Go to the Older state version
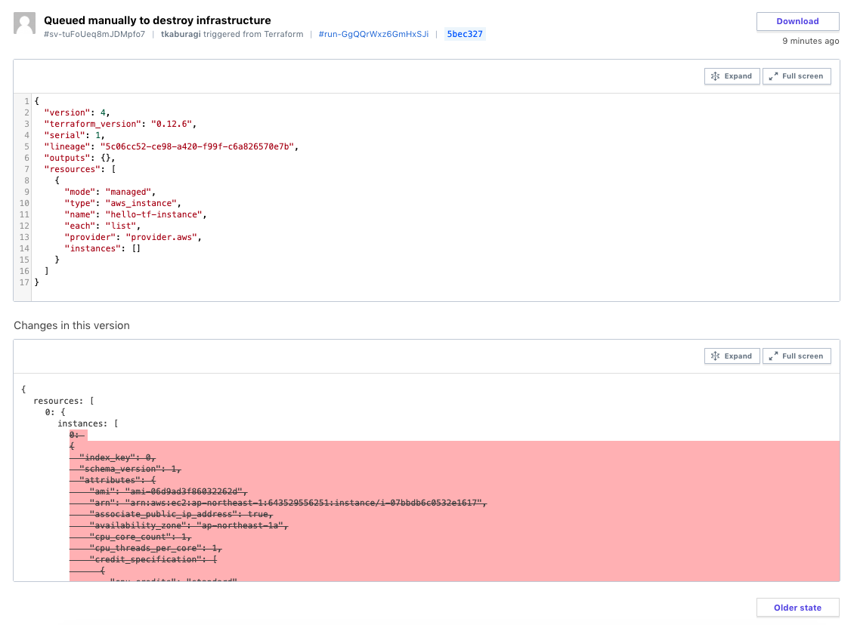This screenshot has height=625, width=857. [x=797, y=608]
